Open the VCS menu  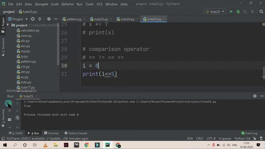coord(99,4)
